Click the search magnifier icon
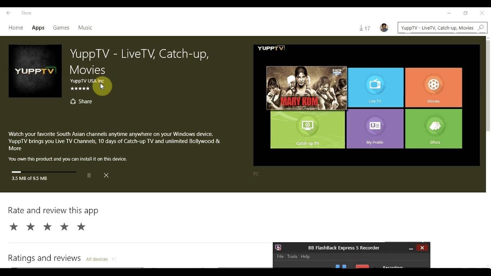Image resolution: width=491 pixels, height=276 pixels. pyautogui.click(x=481, y=28)
